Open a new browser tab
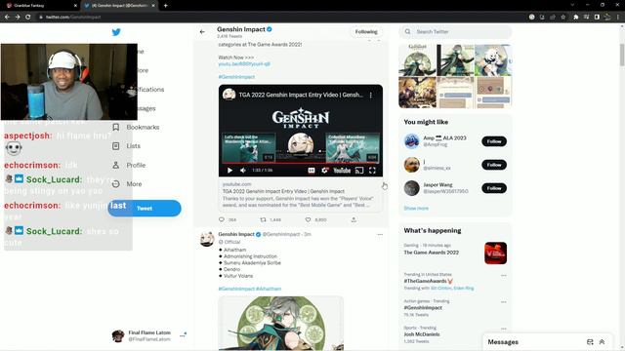Viewport: 625px width, 351px height. (x=165, y=6)
